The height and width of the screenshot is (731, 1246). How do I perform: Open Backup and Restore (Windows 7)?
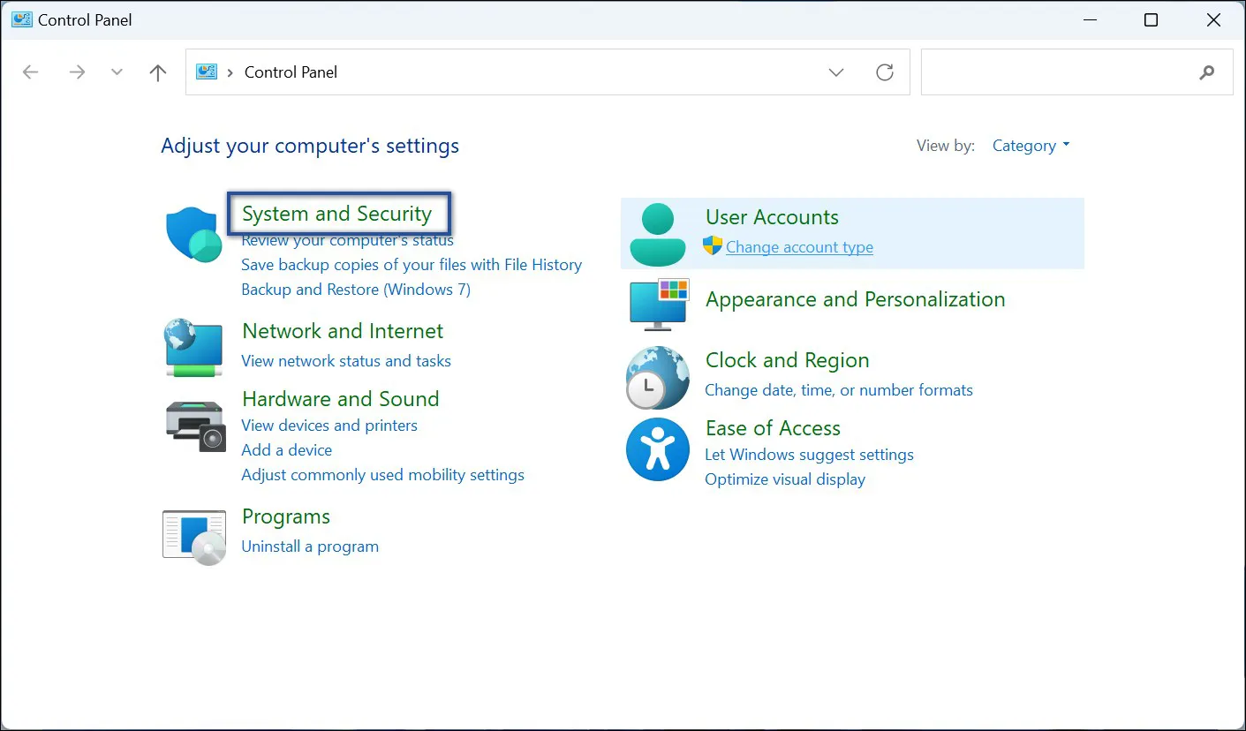[x=356, y=290]
